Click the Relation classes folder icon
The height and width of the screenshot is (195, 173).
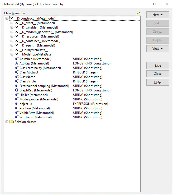click(x=12, y=122)
